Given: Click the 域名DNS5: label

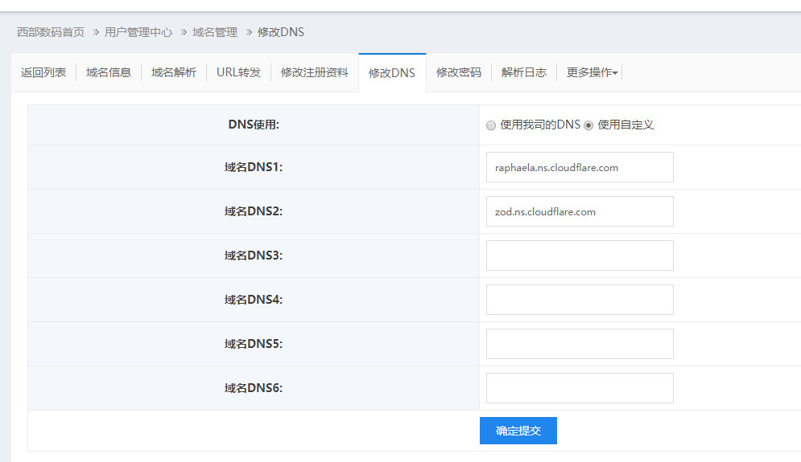Looking at the screenshot, I should 254,344.
